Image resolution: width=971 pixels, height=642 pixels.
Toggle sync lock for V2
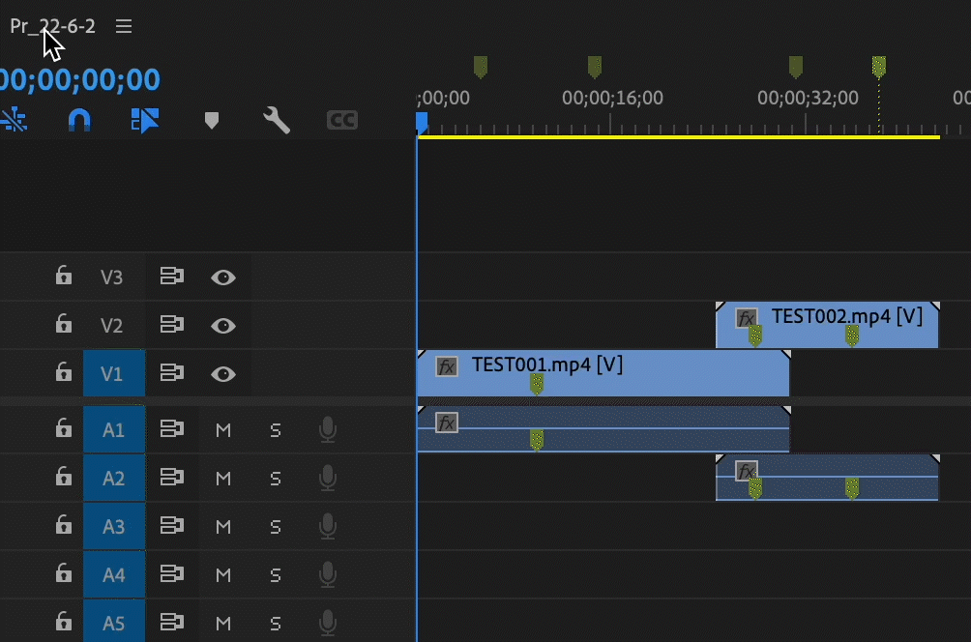tap(172, 324)
